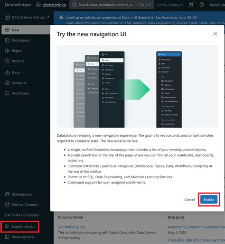The height and width of the screenshot is (244, 225).
Task: Close the navigation UI dialog with X
Action: [x=215, y=34]
